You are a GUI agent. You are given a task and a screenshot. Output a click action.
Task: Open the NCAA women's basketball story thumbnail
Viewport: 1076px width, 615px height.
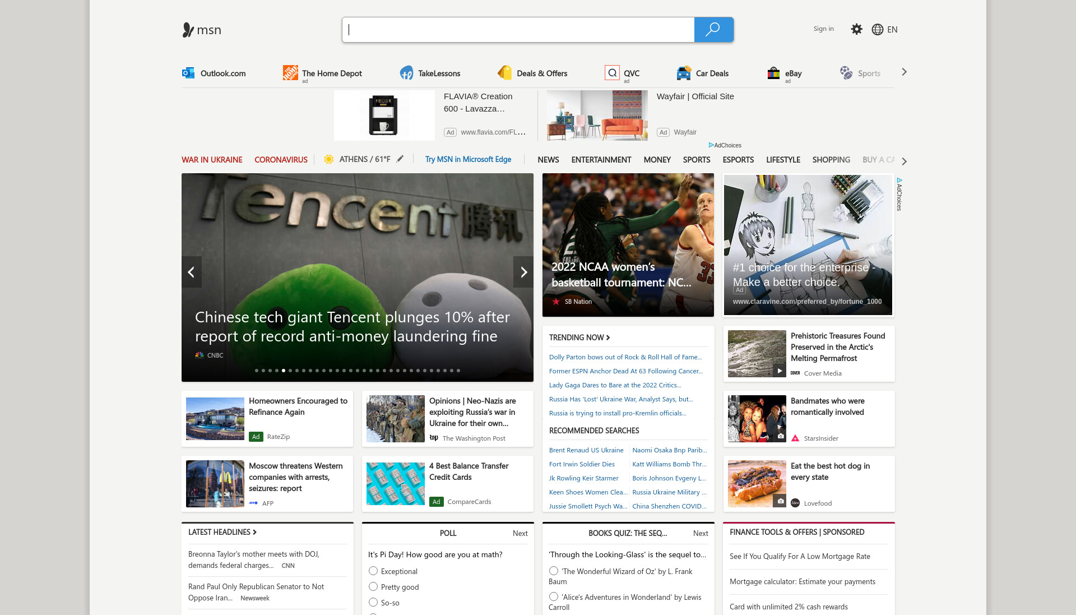pyautogui.click(x=628, y=245)
